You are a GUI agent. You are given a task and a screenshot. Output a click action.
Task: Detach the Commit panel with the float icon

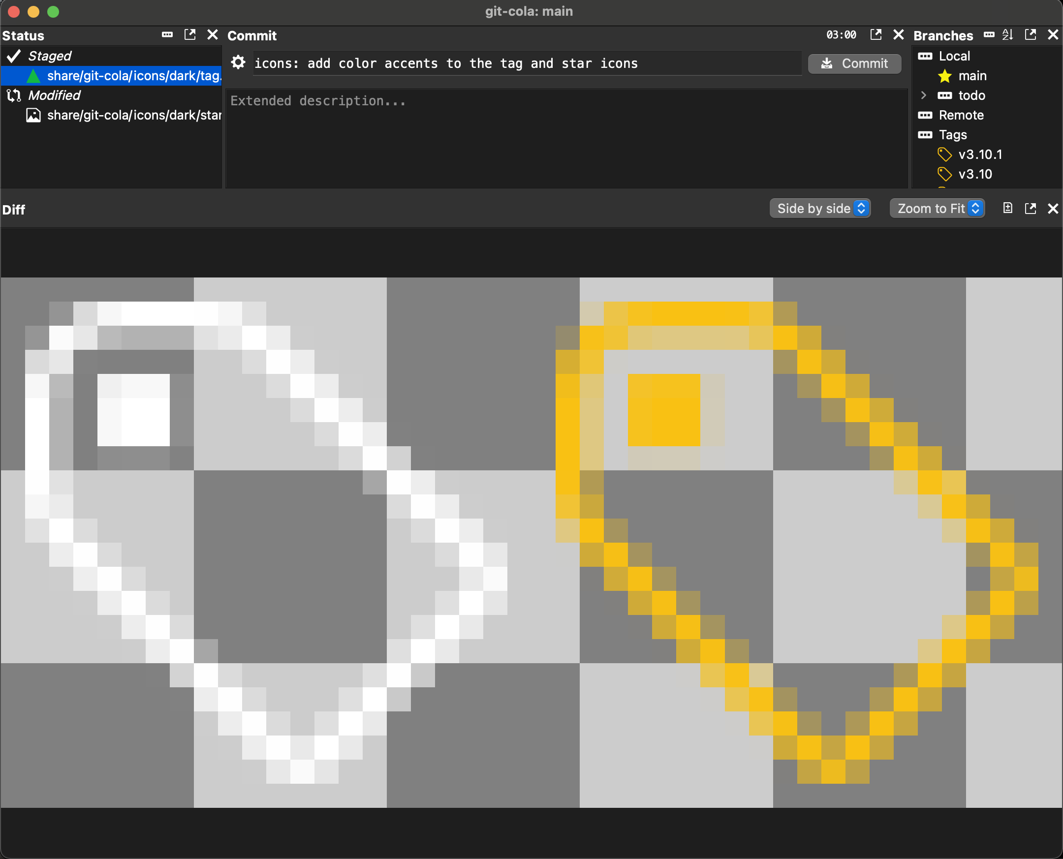click(875, 34)
